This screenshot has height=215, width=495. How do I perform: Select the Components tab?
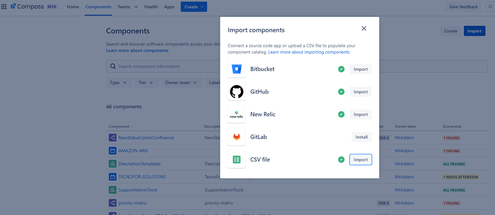pyautogui.click(x=98, y=6)
